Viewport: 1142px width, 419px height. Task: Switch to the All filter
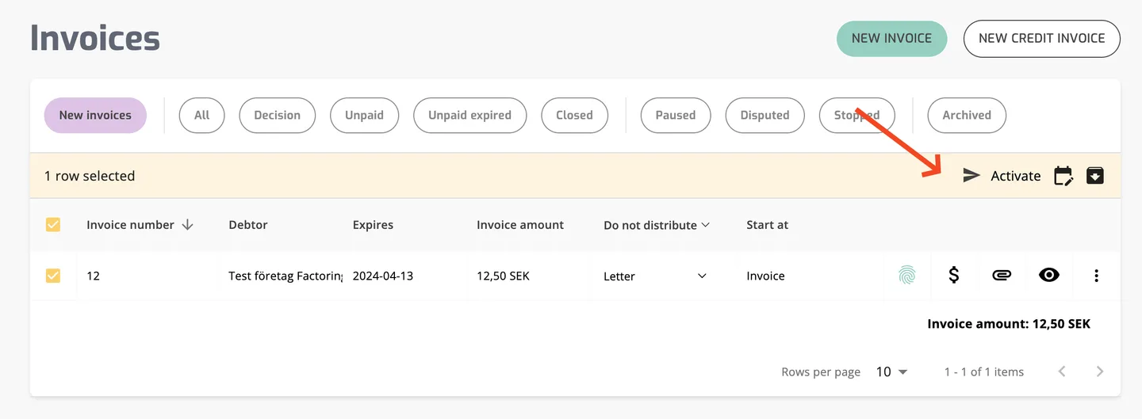tap(202, 115)
